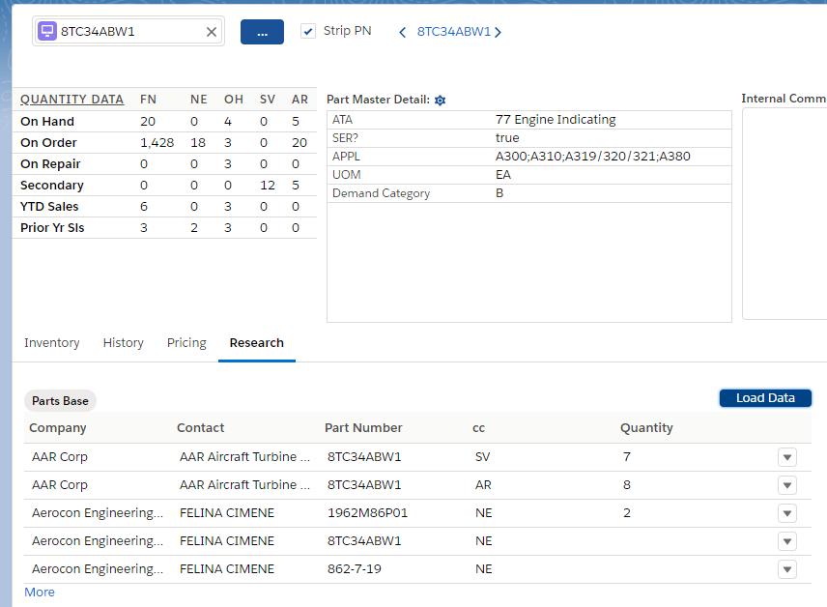The width and height of the screenshot is (827, 607).
Task: Clear the 8TC34ABW1 search field
Action: [212, 32]
